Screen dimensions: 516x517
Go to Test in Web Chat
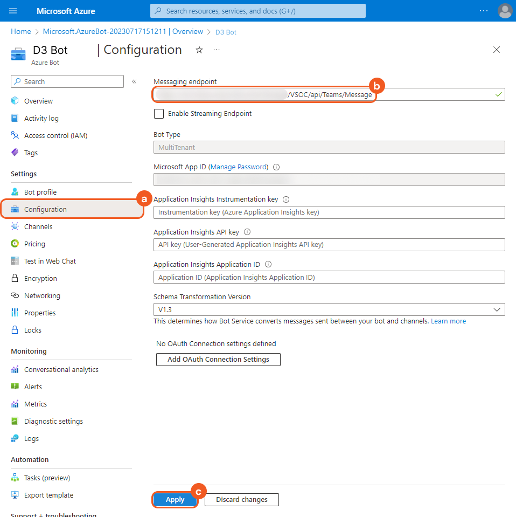(x=50, y=261)
